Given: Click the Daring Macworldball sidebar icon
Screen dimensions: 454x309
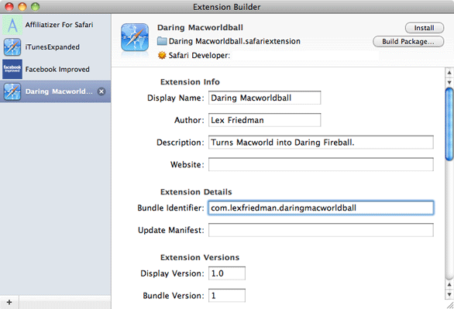Looking at the screenshot, I should pyautogui.click(x=12, y=91).
